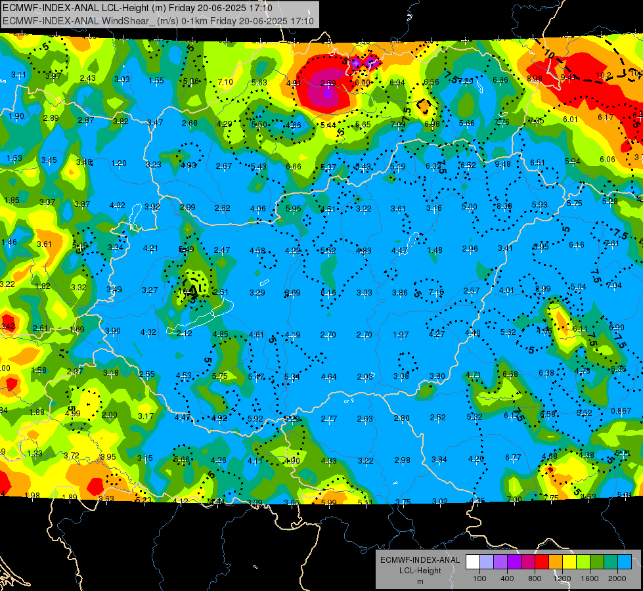Click the legend tick label '100'
Image resolution: width=643 pixels, height=591 pixels.
pos(479,579)
